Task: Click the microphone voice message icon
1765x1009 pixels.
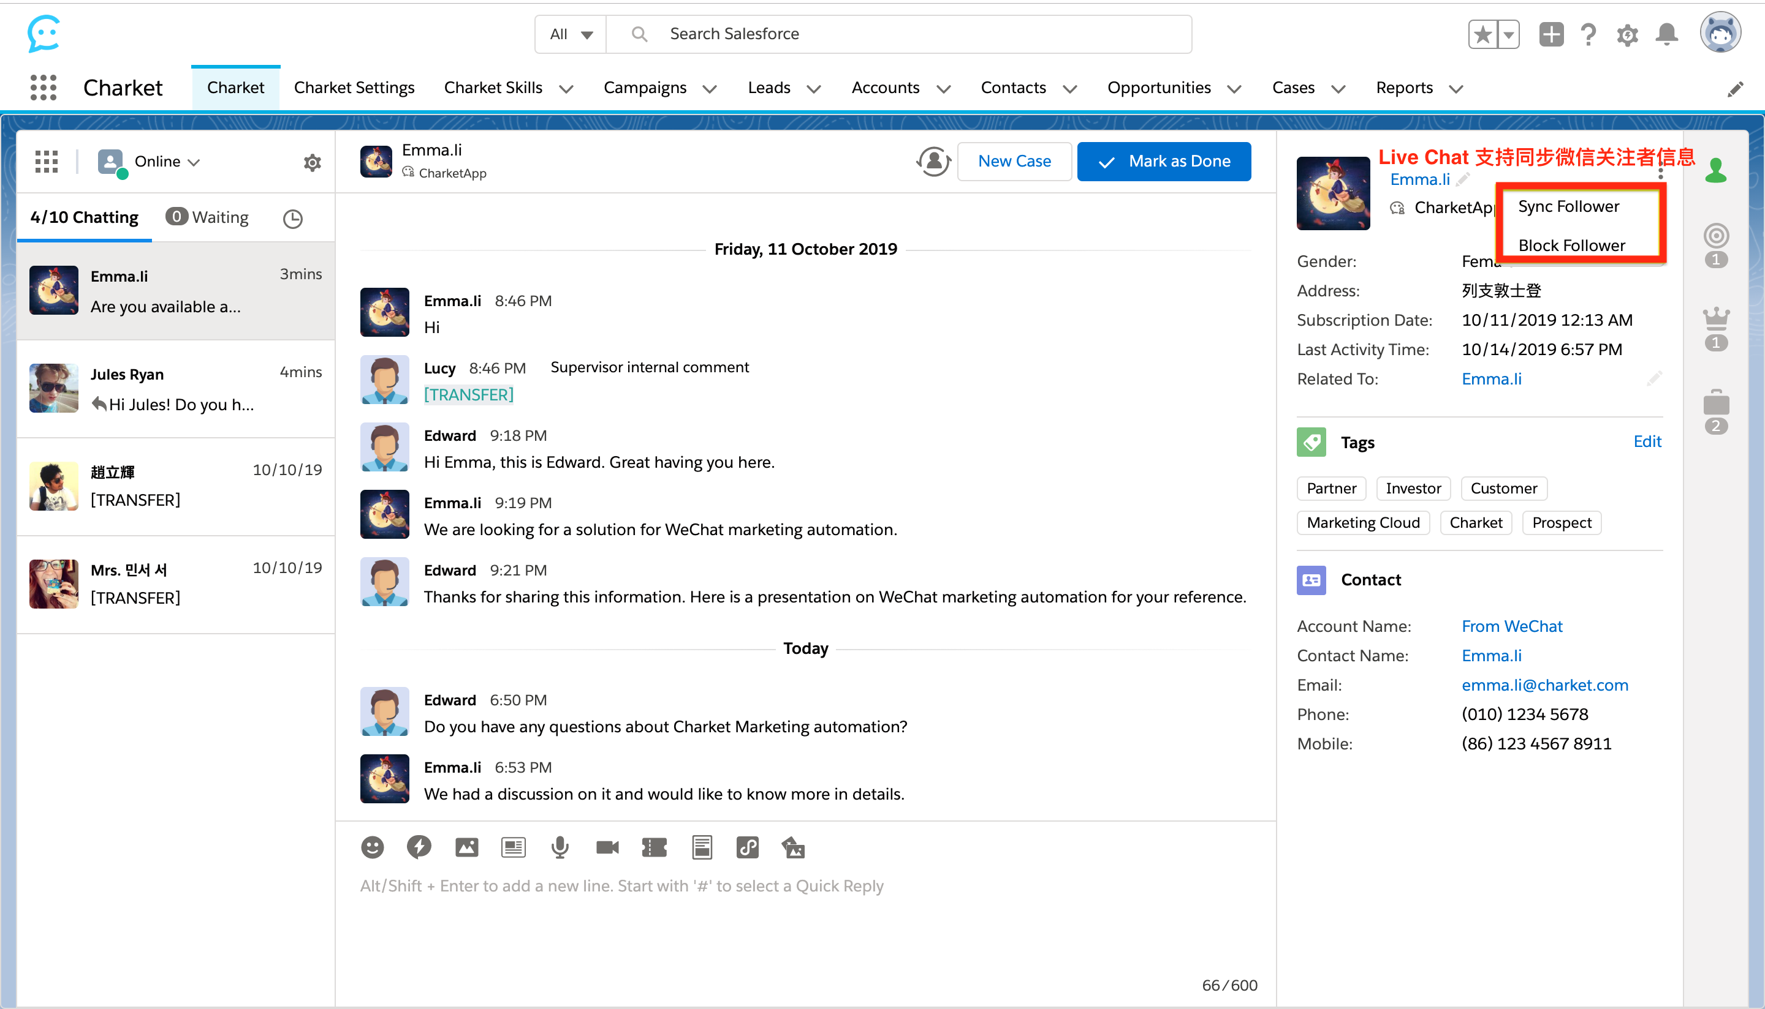Action: pyautogui.click(x=560, y=847)
